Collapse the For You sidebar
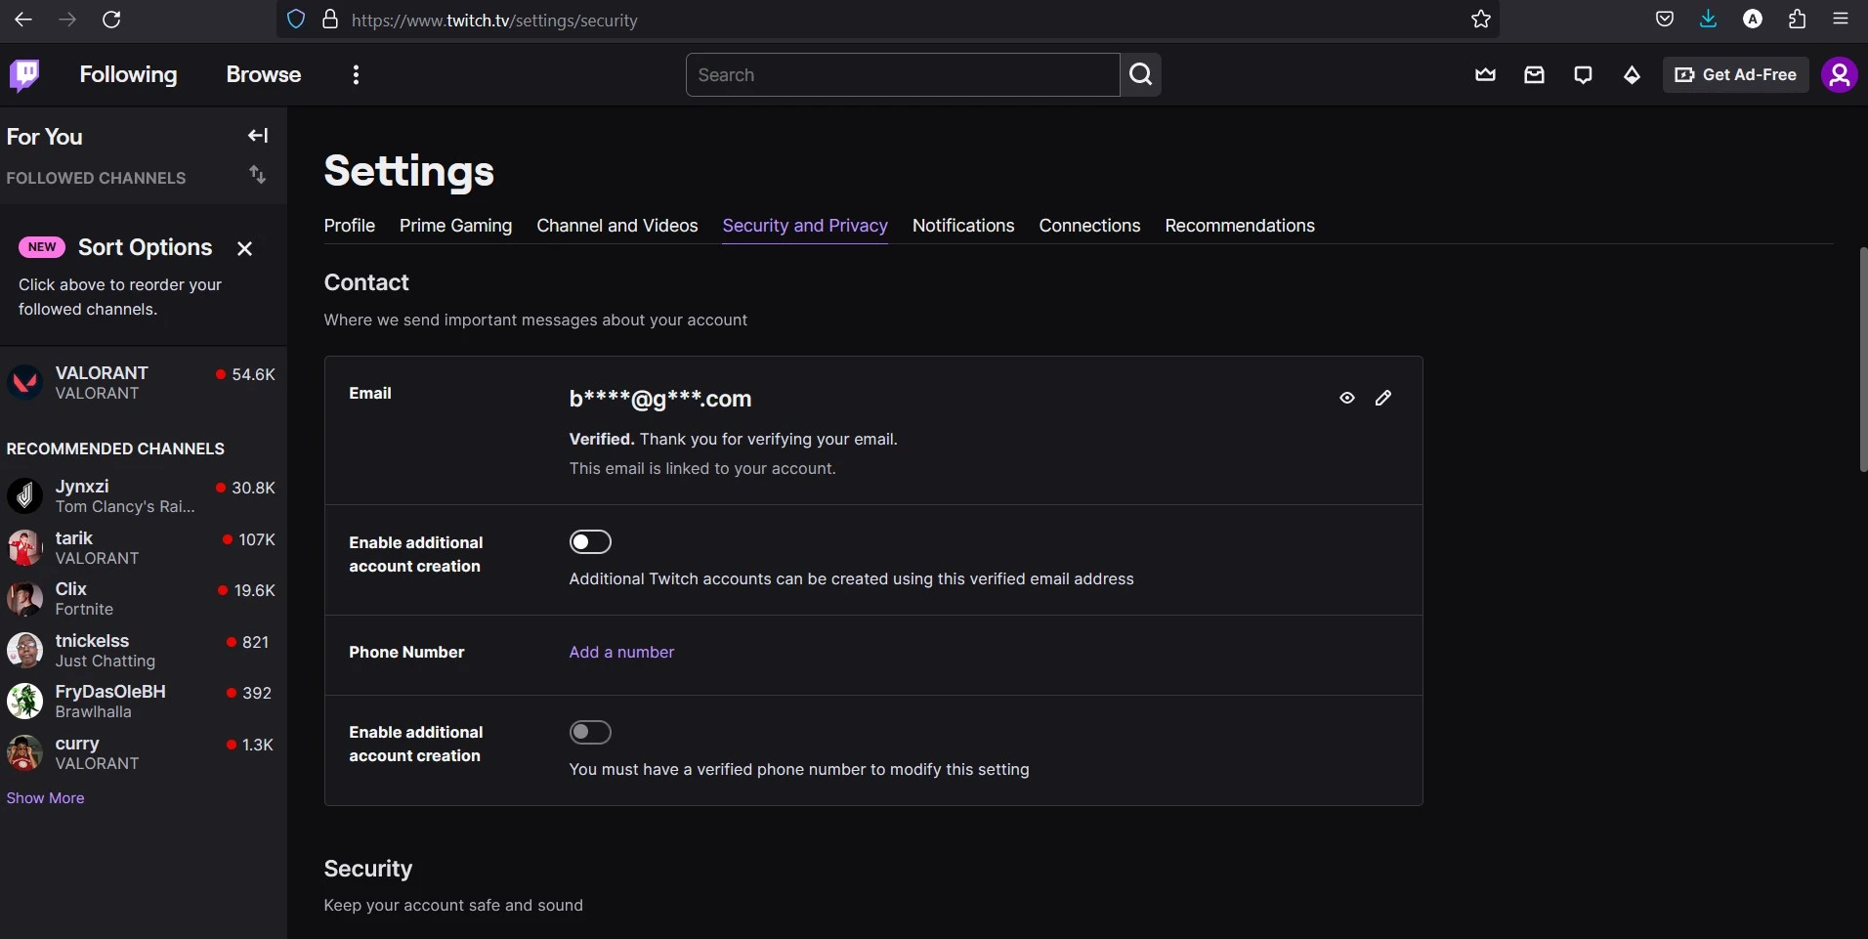This screenshot has width=1868, height=939. [x=258, y=136]
